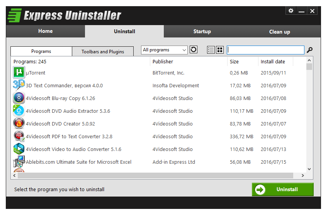
Task: Click the Ablebits.com Ultimate Suite installer icon
Action: click(19, 161)
